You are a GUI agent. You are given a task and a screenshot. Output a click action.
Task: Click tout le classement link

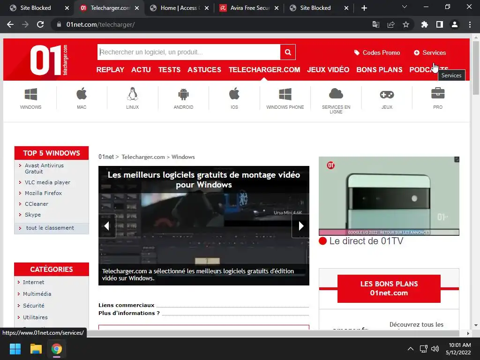point(50,228)
